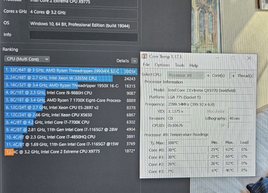268x193 pixels.
Task: Select ranking row 3 Threadripper 1950X
Action: 70,85
